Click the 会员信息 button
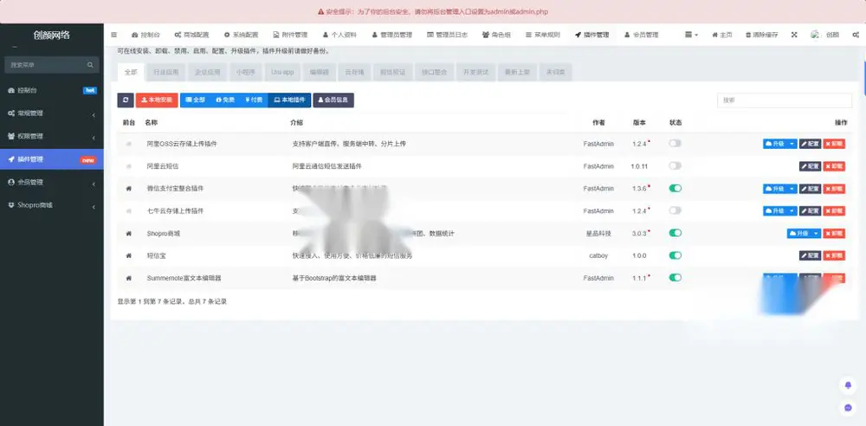Viewport: 866px width, 426px height. point(333,100)
